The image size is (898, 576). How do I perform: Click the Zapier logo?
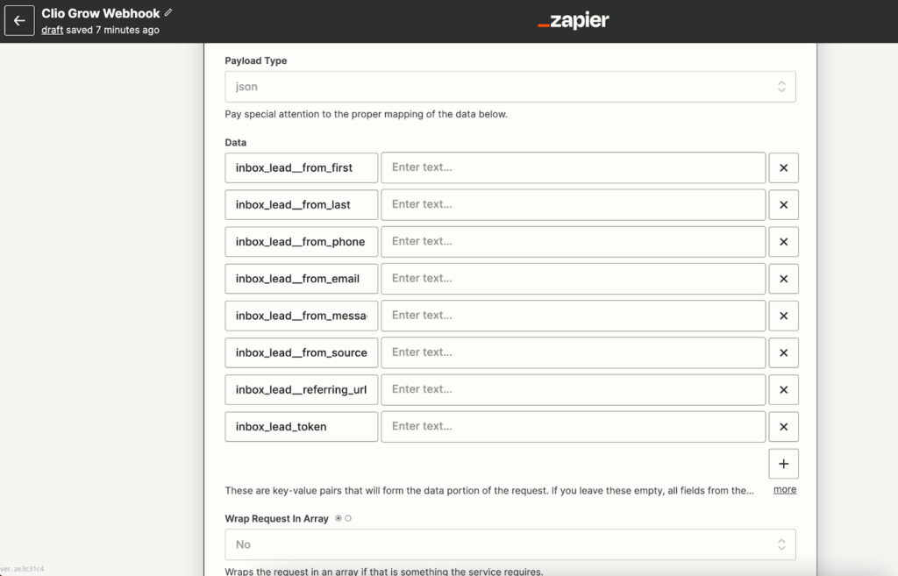click(573, 21)
